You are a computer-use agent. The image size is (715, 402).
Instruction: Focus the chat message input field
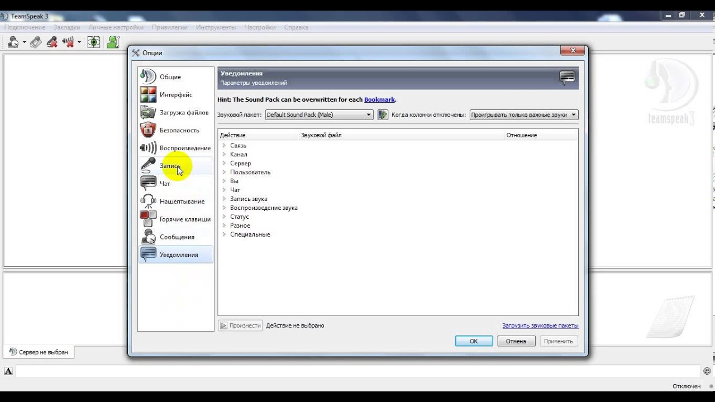coord(357,371)
